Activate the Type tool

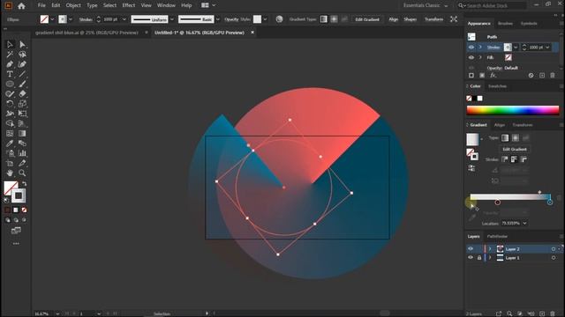tap(10, 74)
